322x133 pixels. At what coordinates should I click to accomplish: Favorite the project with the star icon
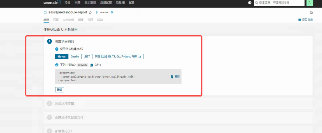[90, 12]
